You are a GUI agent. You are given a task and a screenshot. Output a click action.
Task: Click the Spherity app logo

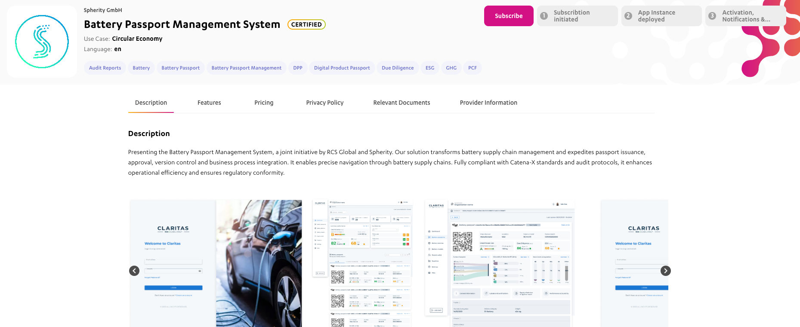[42, 42]
